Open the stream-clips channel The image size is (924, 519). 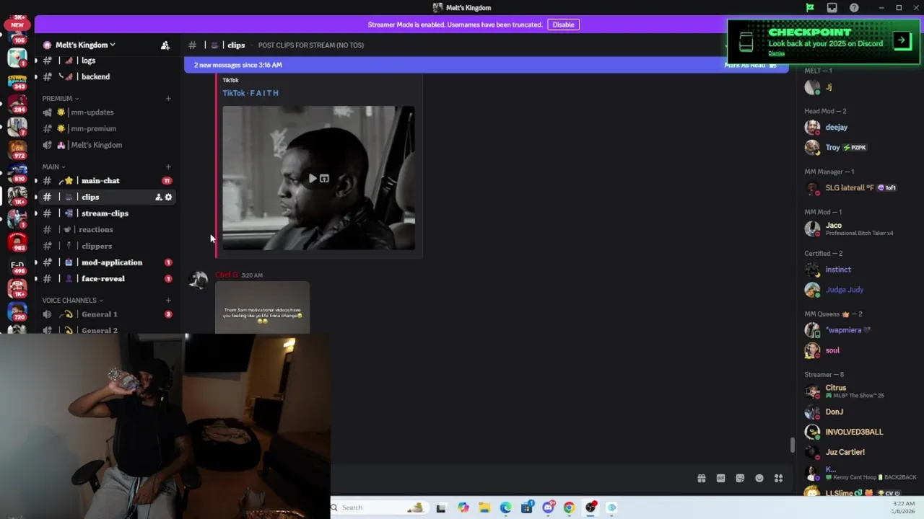[x=104, y=213]
